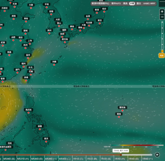
Task: Click the 杭州 city marker
Action: [x=25, y=48]
